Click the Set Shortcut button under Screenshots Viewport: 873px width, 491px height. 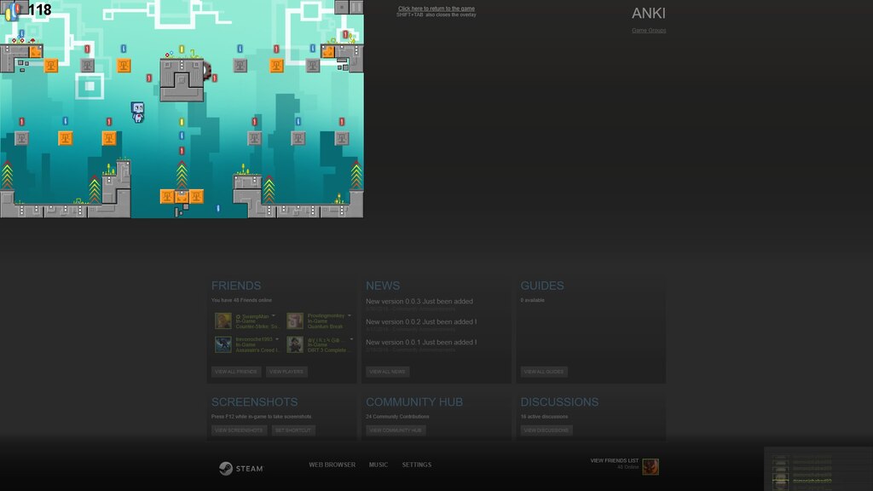click(293, 430)
